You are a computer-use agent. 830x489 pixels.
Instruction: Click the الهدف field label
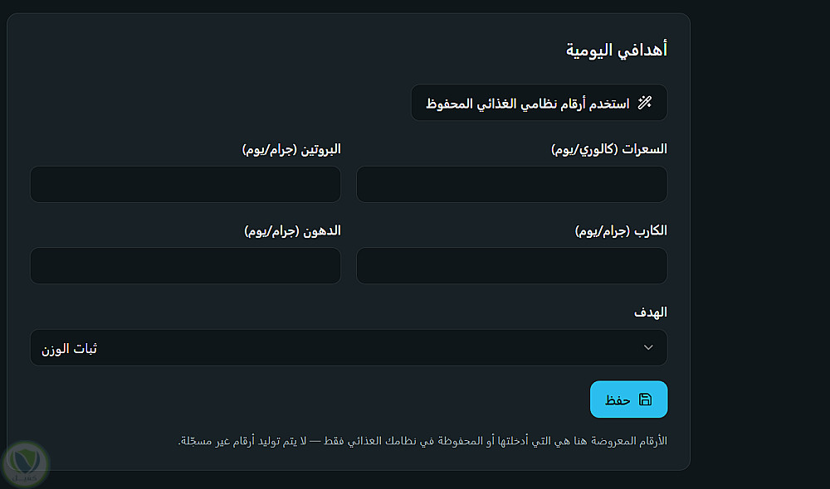tap(651, 312)
